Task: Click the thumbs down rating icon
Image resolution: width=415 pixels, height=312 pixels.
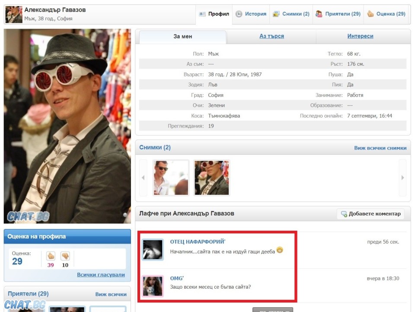Action: [65, 256]
